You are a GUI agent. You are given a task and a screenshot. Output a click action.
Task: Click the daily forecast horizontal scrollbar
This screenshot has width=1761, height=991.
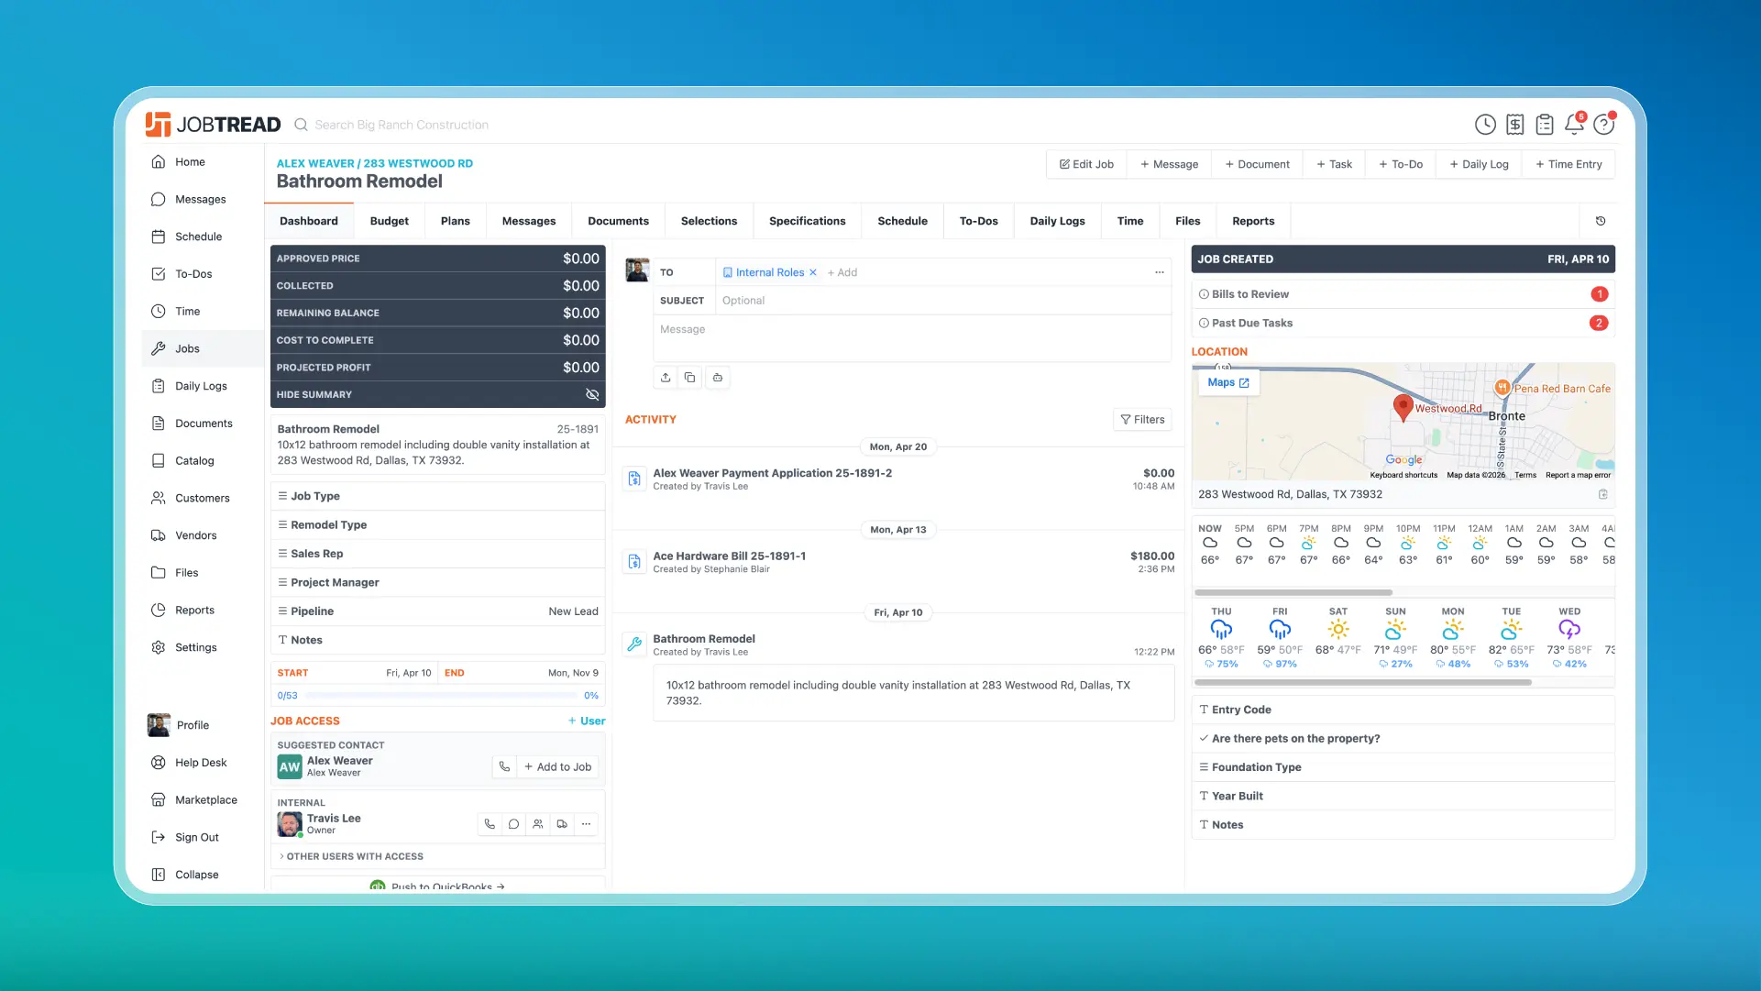coord(1363,683)
